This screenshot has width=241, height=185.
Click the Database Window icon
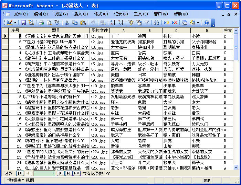coord(185,23)
